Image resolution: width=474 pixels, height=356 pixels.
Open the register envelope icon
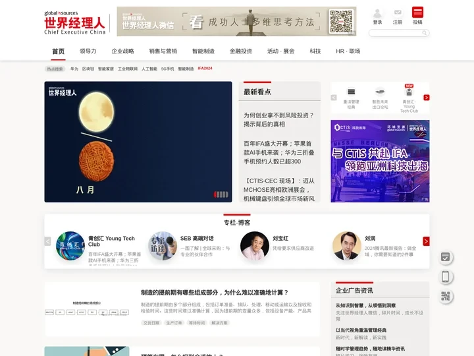click(398, 13)
